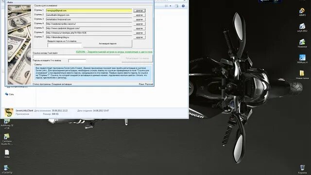Viewport: 311px width, 175px height.
Task: Click Другая button for Ступень 5
Action: coord(139,28)
